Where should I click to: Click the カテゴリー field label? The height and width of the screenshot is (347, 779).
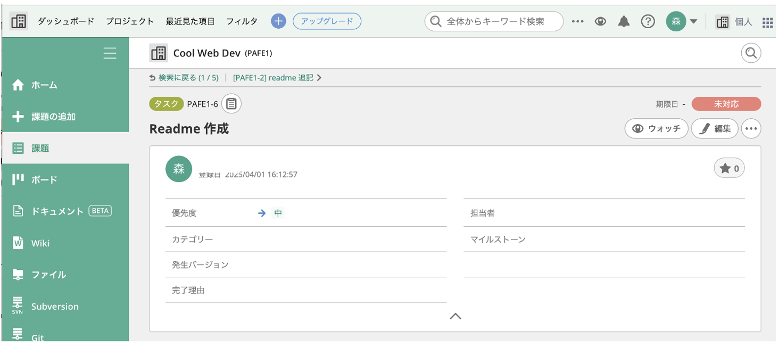coord(192,239)
